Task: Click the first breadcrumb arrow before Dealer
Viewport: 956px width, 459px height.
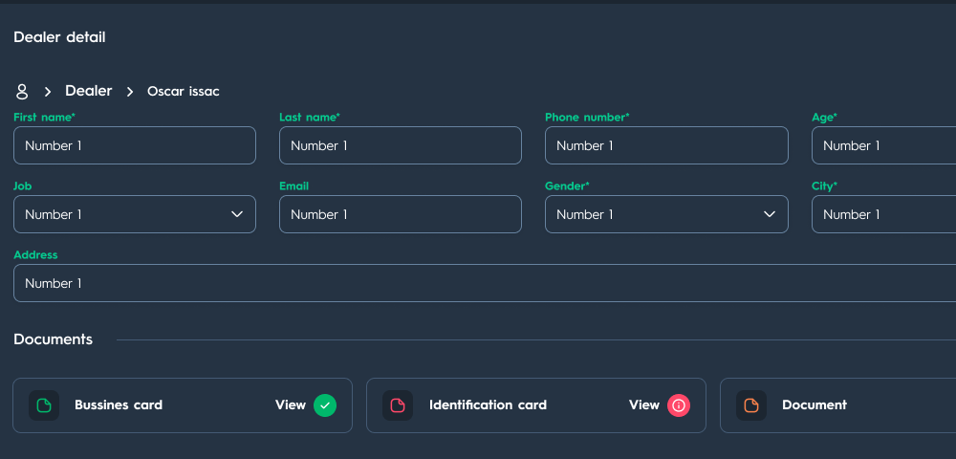Action: (48, 92)
